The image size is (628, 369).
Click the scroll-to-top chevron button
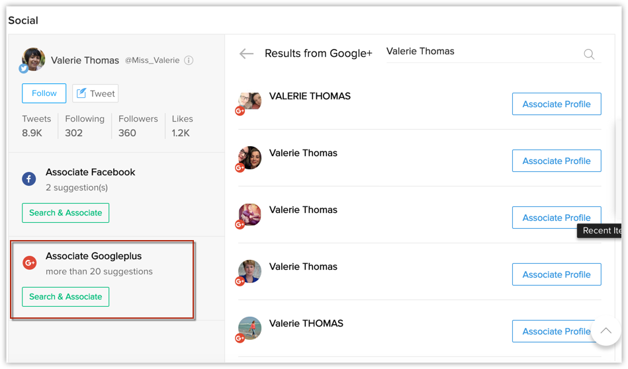[606, 331]
